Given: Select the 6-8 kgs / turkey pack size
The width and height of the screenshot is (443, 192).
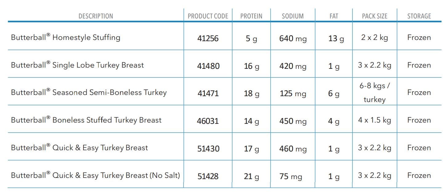Looking at the screenshot, I should [x=375, y=92].
